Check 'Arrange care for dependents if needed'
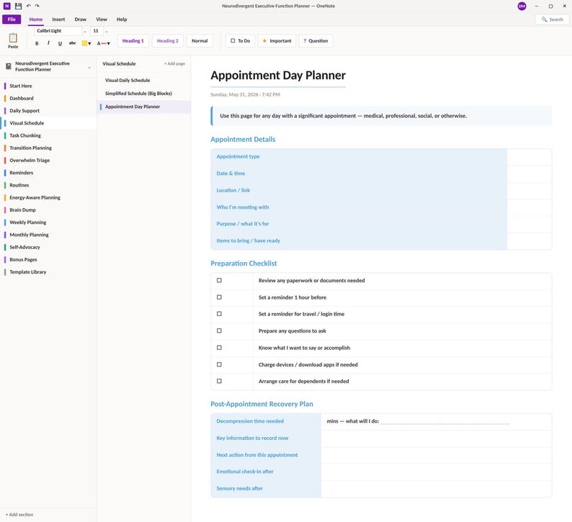 point(219,381)
